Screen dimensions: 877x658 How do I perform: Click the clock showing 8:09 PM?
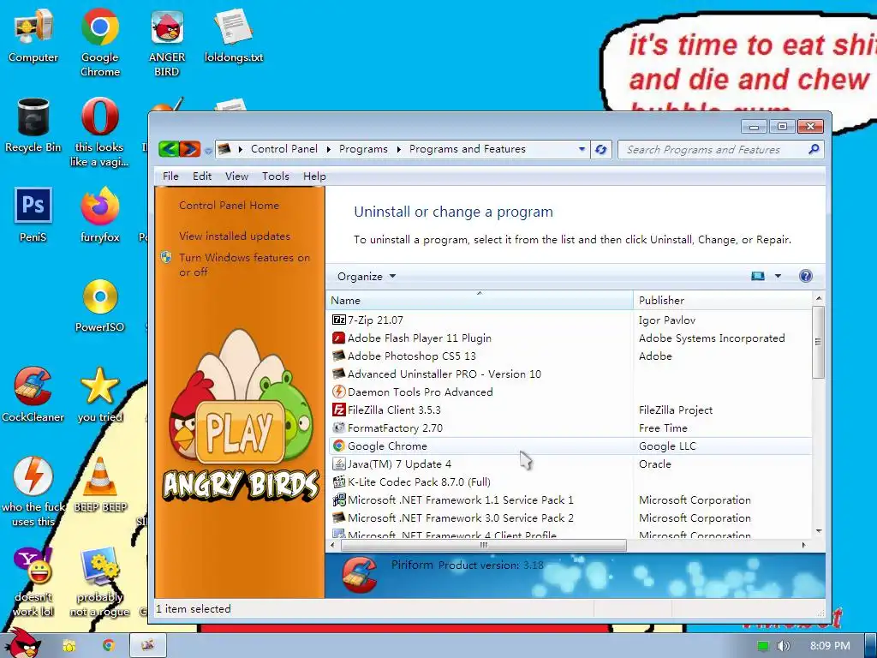tap(829, 646)
